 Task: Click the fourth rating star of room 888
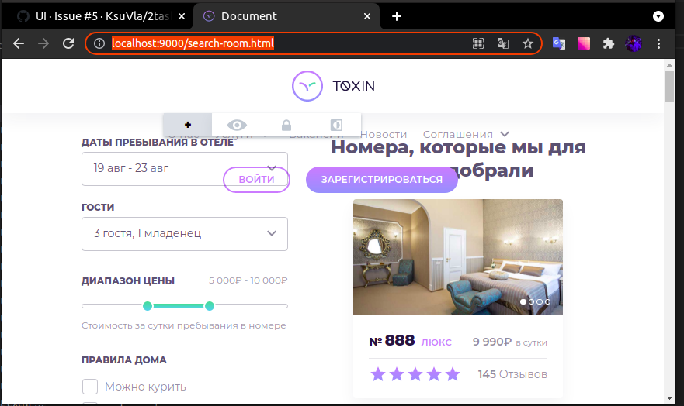click(434, 374)
